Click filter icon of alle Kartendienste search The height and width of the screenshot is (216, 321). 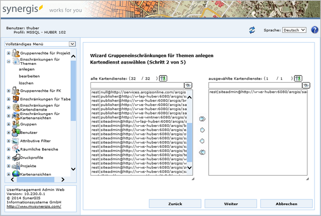coord(188,85)
